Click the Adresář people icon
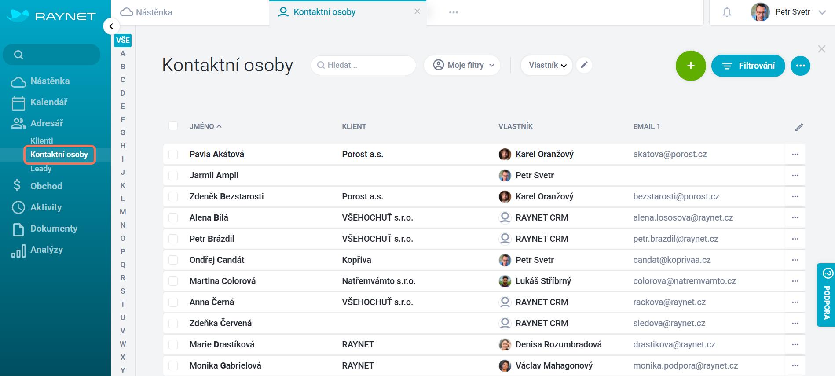 pyautogui.click(x=18, y=123)
